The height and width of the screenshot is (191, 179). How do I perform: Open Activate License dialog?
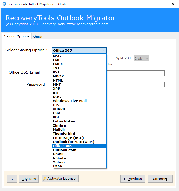click(60, 178)
